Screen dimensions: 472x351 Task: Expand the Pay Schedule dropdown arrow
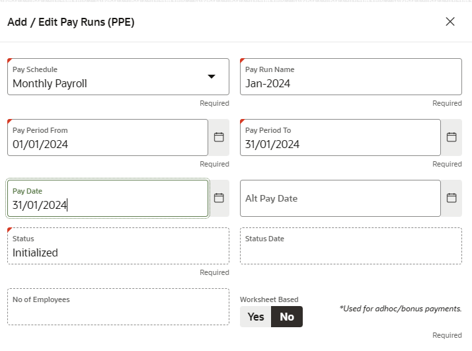pos(212,77)
